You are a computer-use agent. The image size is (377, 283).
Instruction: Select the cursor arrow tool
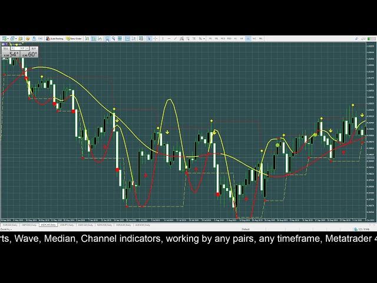pyautogui.click(x=149, y=38)
